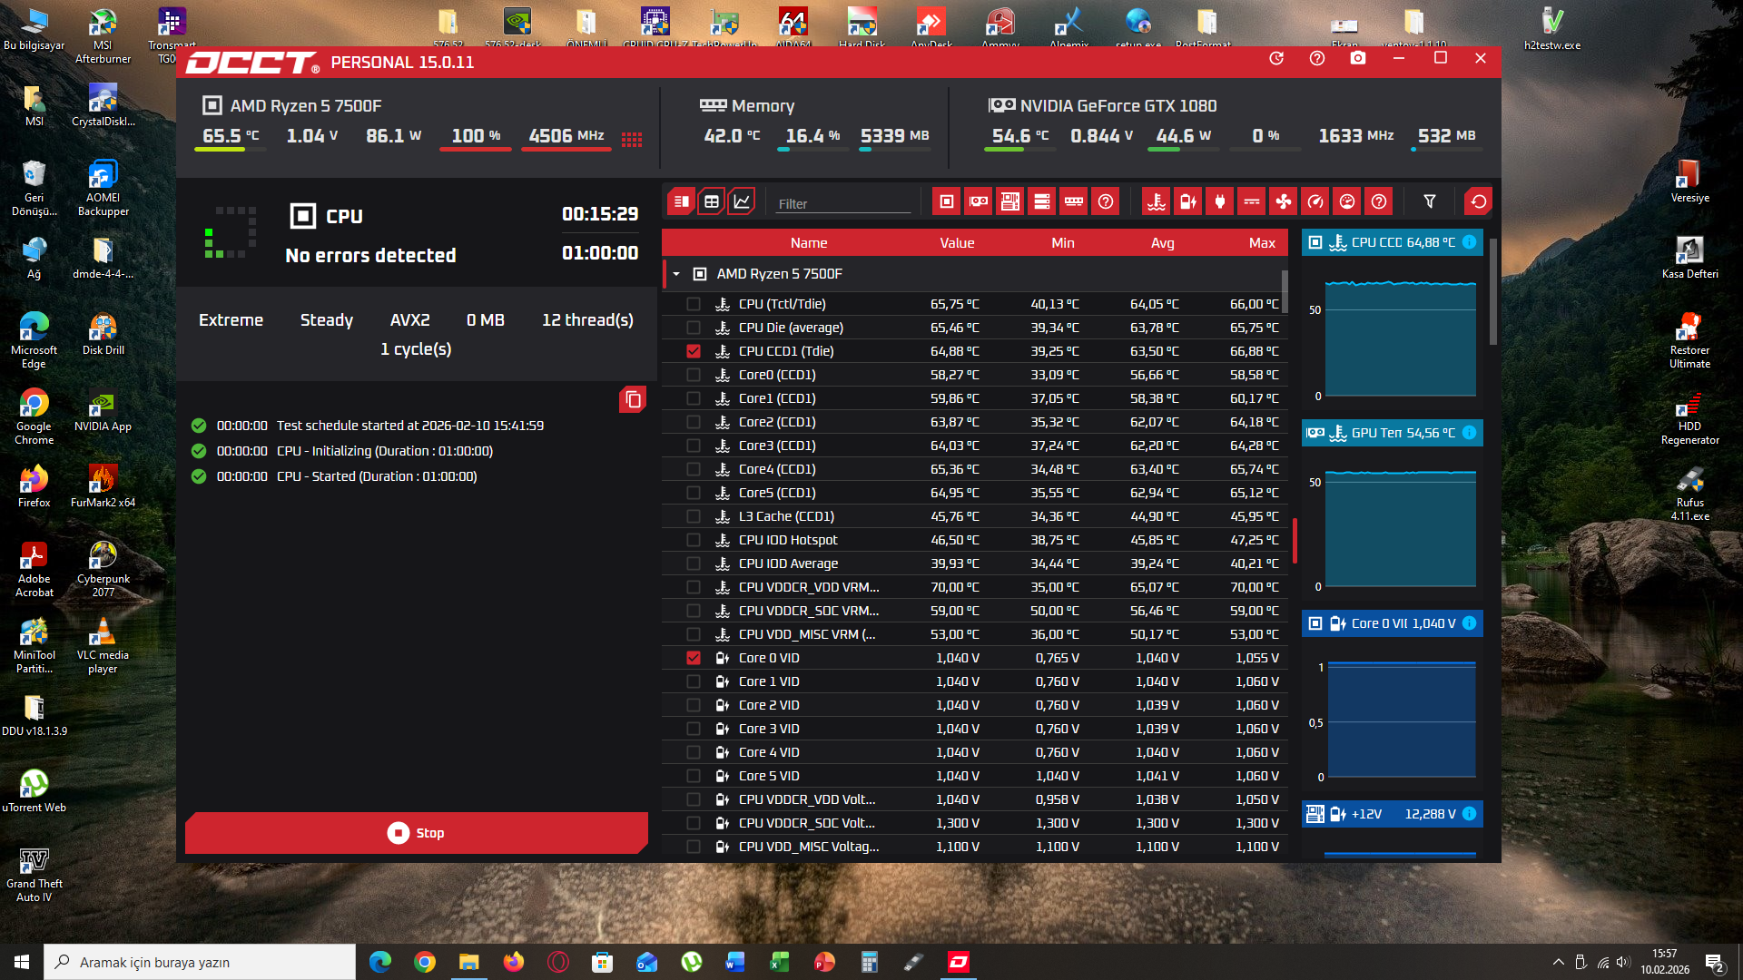Switch to the table view icon
This screenshot has height=980, width=1743.
[x=712, y=201]
